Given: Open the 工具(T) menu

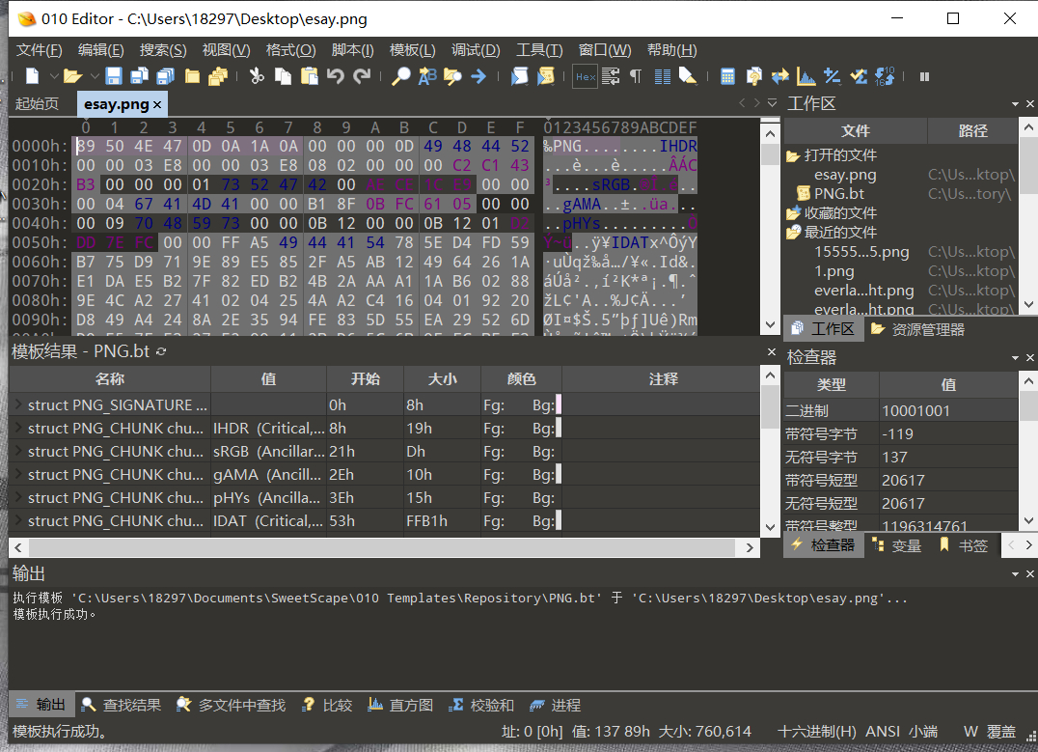Looking at the screenshot, I should pos(539,49).
